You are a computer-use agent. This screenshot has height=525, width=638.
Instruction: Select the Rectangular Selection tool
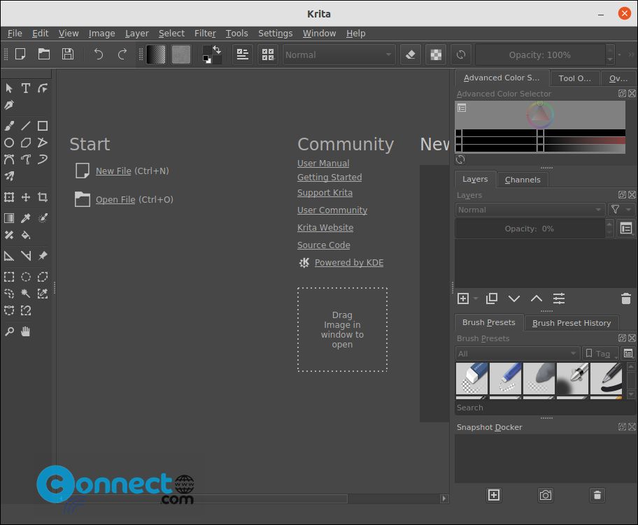click(9, 277)
